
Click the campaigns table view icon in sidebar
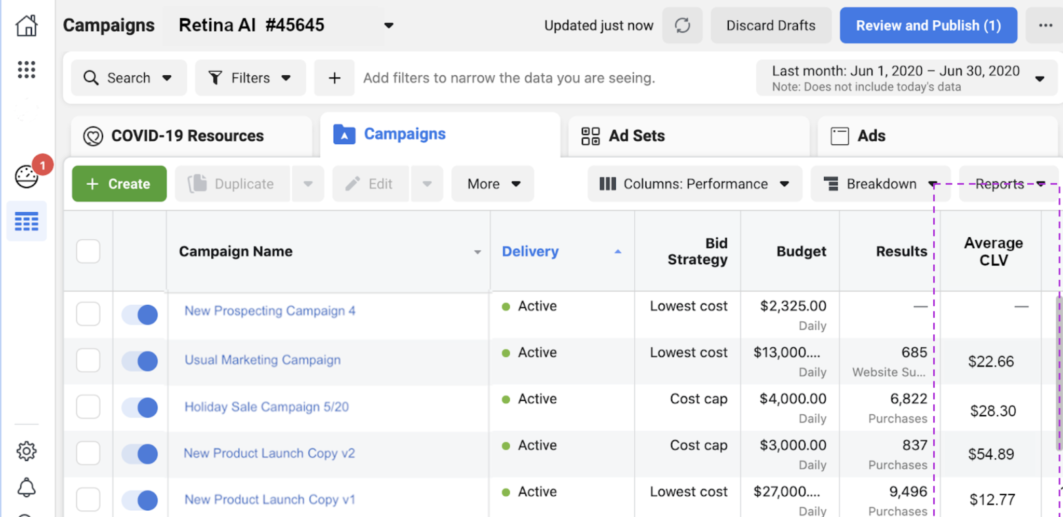[26, 222]
